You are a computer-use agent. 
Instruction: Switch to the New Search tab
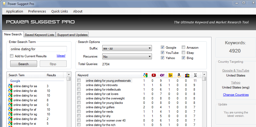(13, 34)
